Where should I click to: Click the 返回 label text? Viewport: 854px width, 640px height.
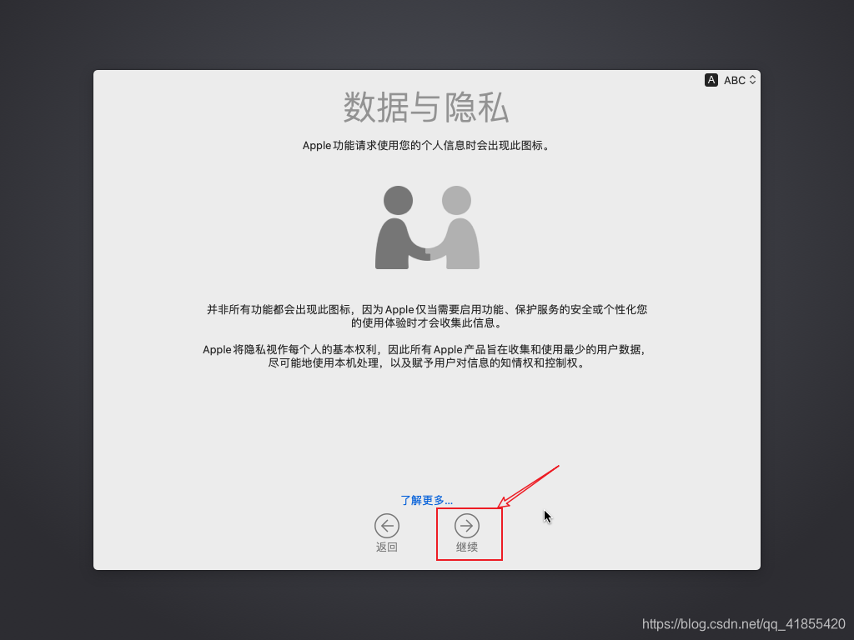(387, 547)
